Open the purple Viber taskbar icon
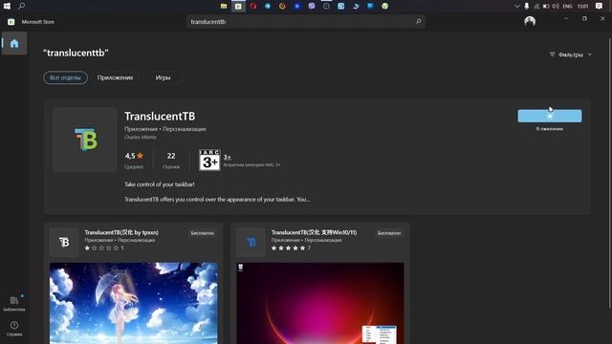The width and height of the screenshot is (612, 344). [312, 6]
